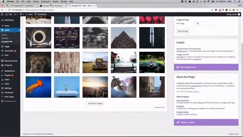243x137 pixels.
Task: Open the Pages sidebar item
Action: coord(7,46)
